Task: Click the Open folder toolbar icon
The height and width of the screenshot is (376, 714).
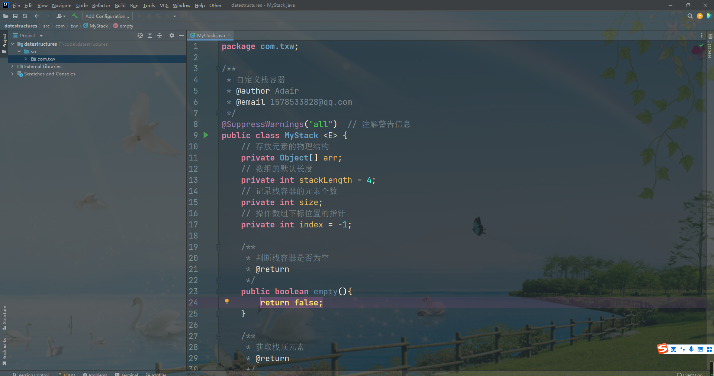Action: point(6,16)
